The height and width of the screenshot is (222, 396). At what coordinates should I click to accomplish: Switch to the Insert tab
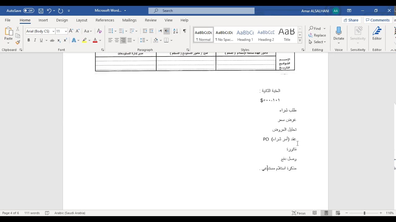click(x=43, y=20)
